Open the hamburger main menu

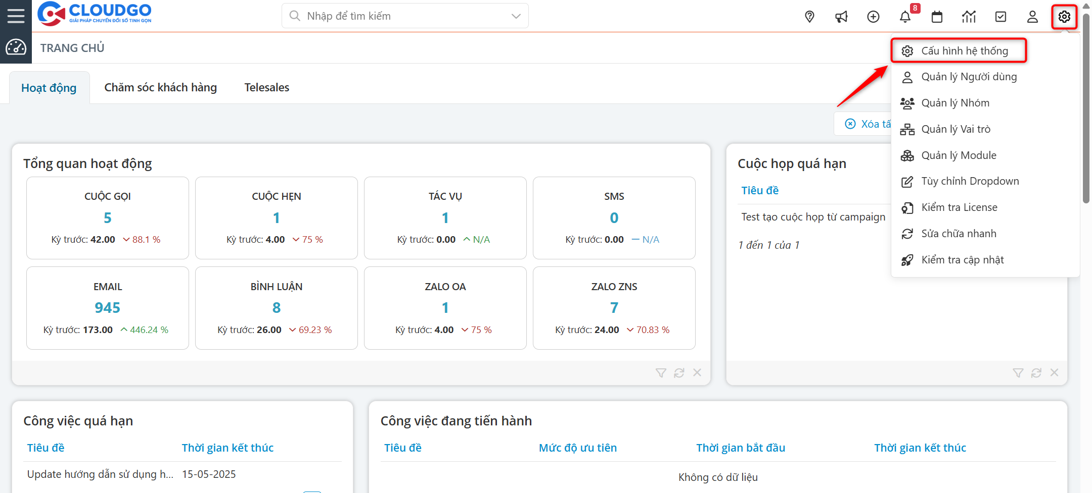[16, 16]
